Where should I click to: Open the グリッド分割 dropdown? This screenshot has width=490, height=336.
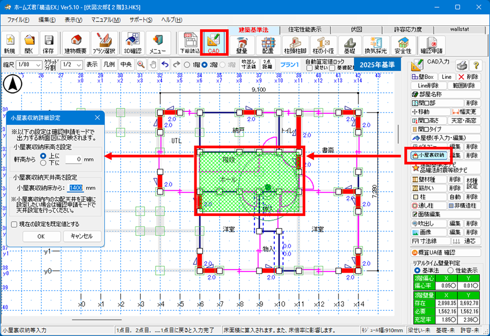[71, 65]
